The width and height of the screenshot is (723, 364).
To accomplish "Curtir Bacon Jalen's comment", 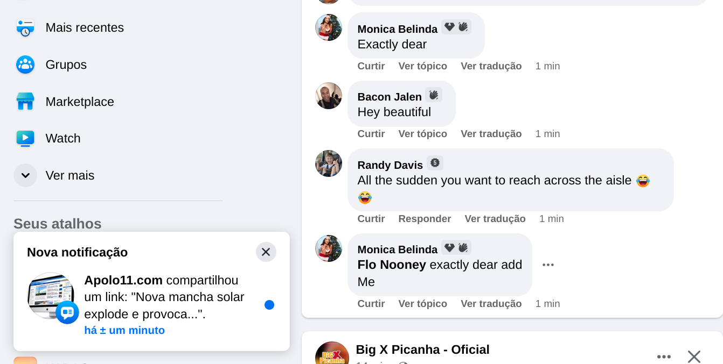I will 371,133.
